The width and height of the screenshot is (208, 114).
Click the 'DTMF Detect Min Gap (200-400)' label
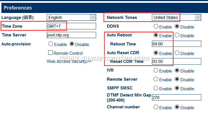(x=129, y=98)
